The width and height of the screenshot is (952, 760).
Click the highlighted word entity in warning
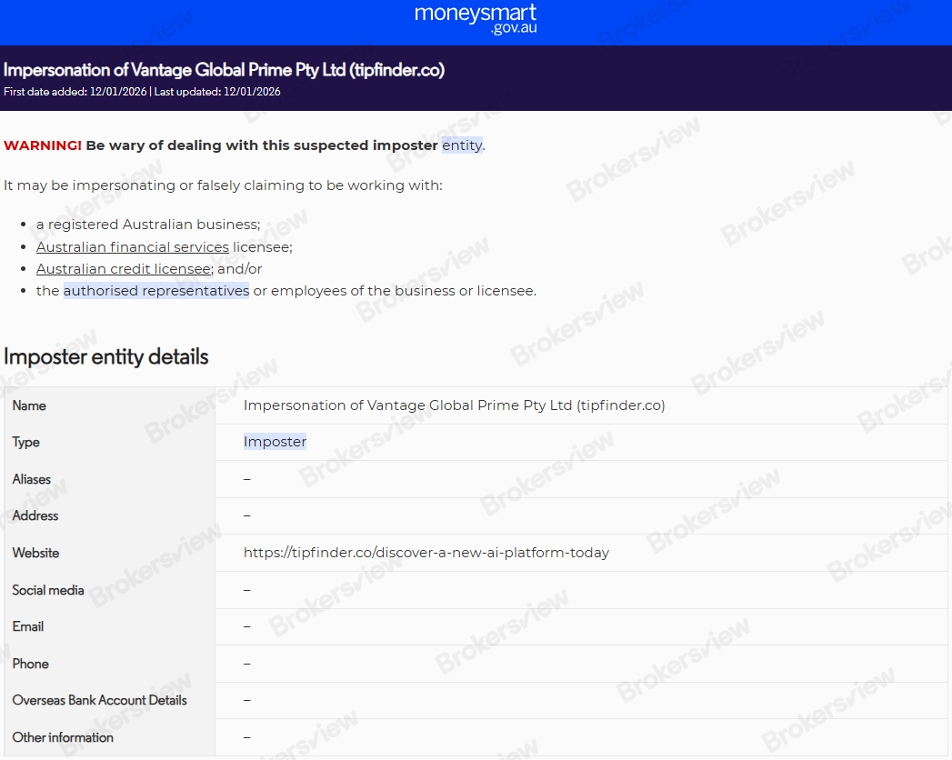pyautogui.click(x=462, y=145)
